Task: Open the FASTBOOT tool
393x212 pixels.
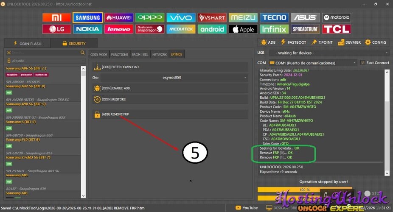Action: coord(293,42)
